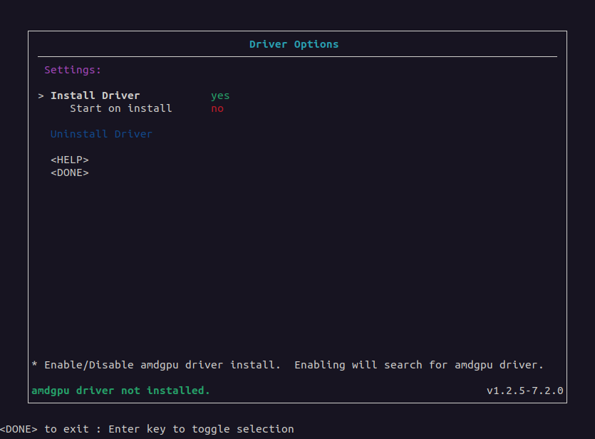Click the asterisk before the Enable/Disable description

35,365
